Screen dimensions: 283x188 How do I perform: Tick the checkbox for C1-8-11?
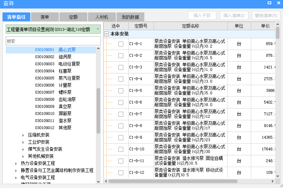click(121, 161)
